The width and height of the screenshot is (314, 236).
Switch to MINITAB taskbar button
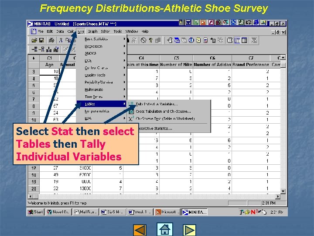[x=194, y=212]
